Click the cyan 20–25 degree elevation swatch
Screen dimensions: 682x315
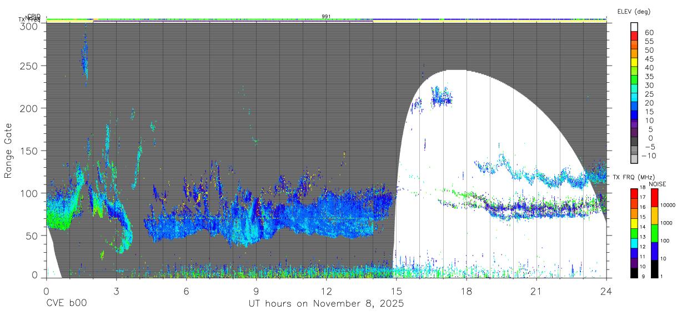coord(634,97)
